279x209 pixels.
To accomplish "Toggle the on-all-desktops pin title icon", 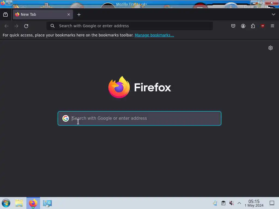I will (x=9, y=3).
